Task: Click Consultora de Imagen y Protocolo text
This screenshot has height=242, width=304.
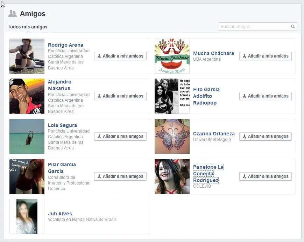Action: [69, 183]
